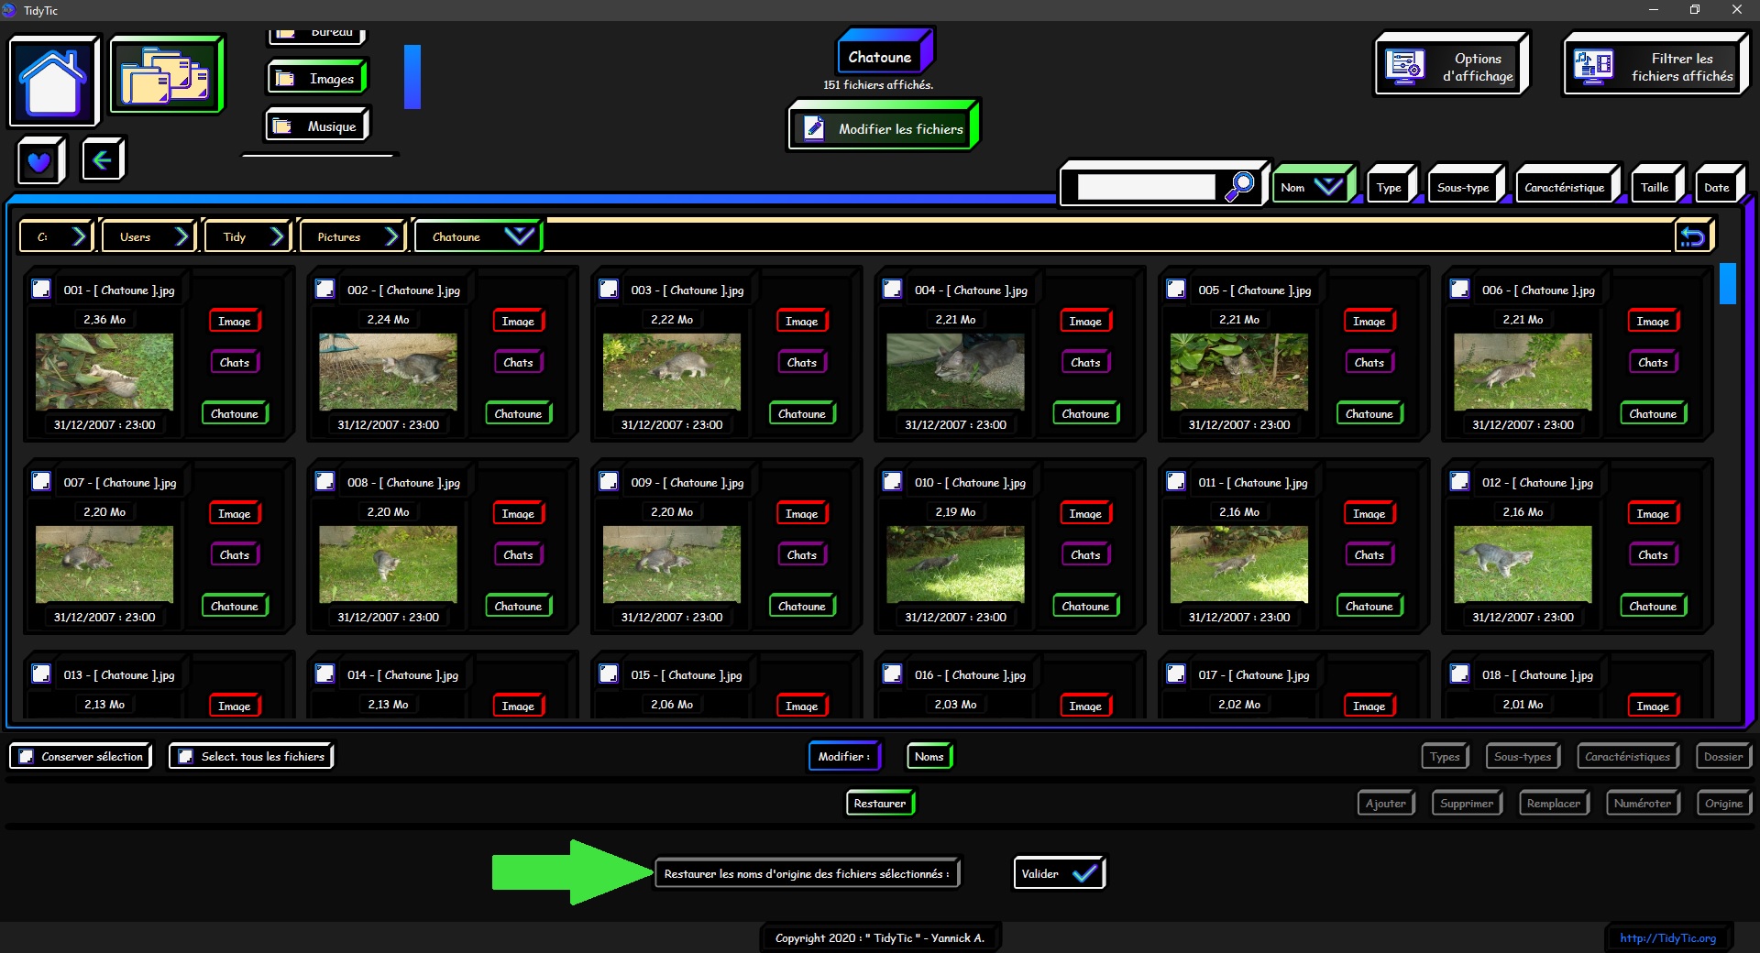Click the return arrow in path bar
Viewport: 1760px width, 953px height.
pos(1692,236)
